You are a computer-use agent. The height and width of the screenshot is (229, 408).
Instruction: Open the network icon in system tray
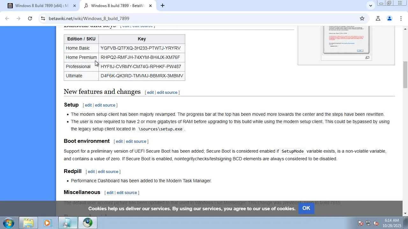pyautogui.click(x=368, y=223)
